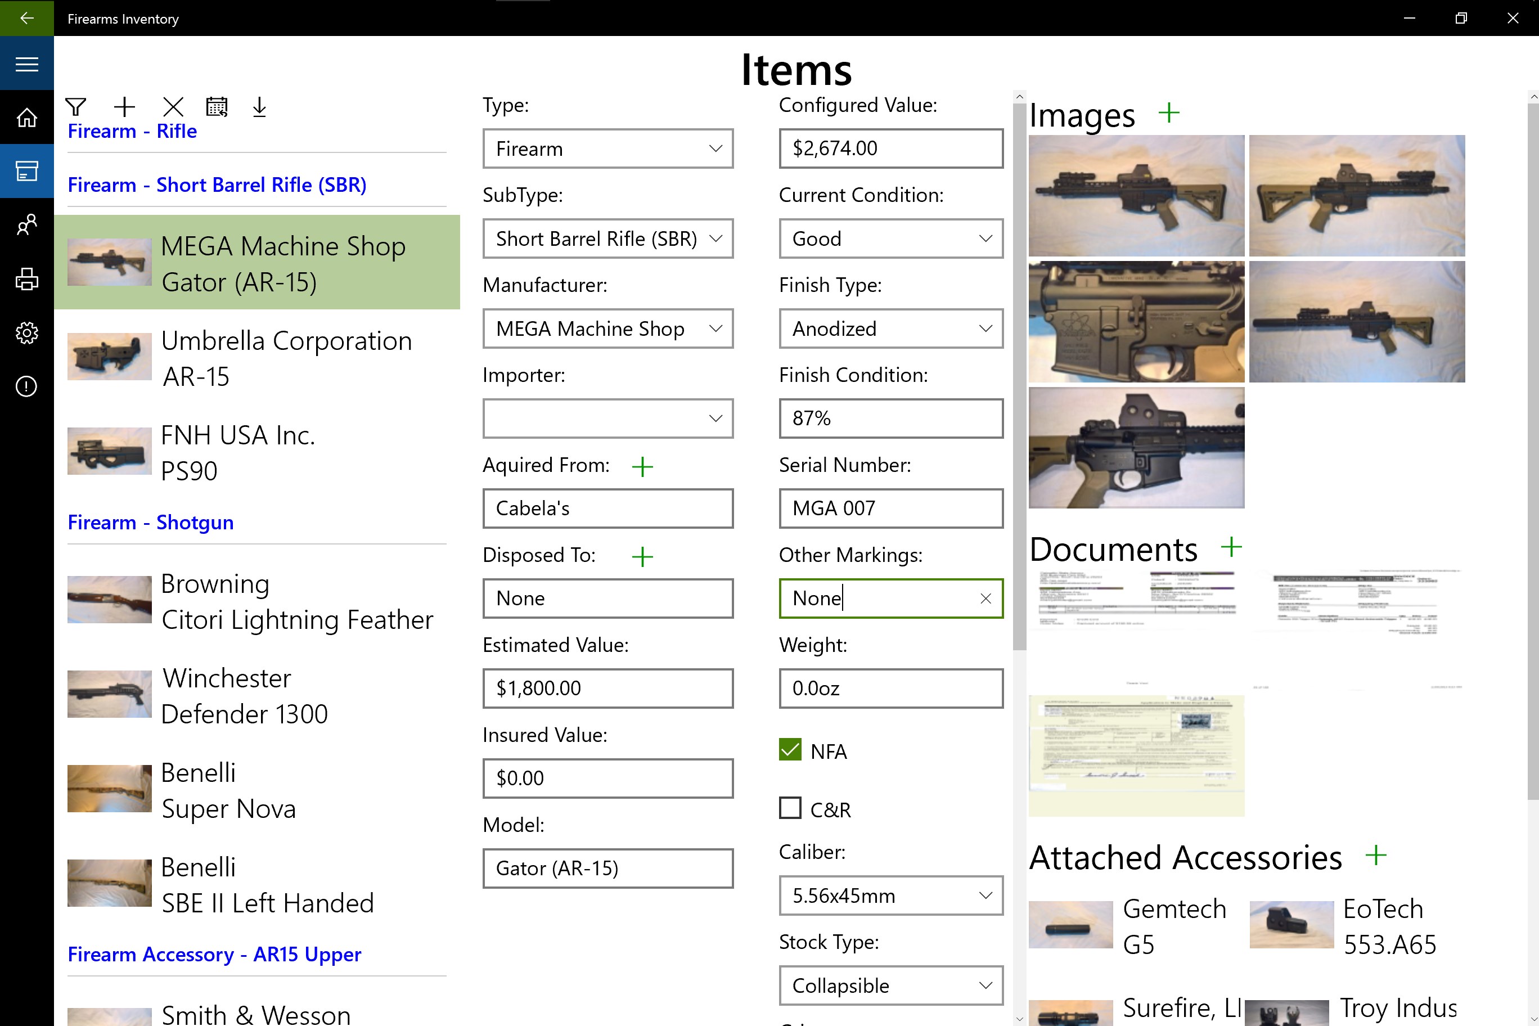Image resolution: width=1539 pixels, height=1026 pixels.
Task: Clear the Other Markings field
Action: tap(985, 598)
